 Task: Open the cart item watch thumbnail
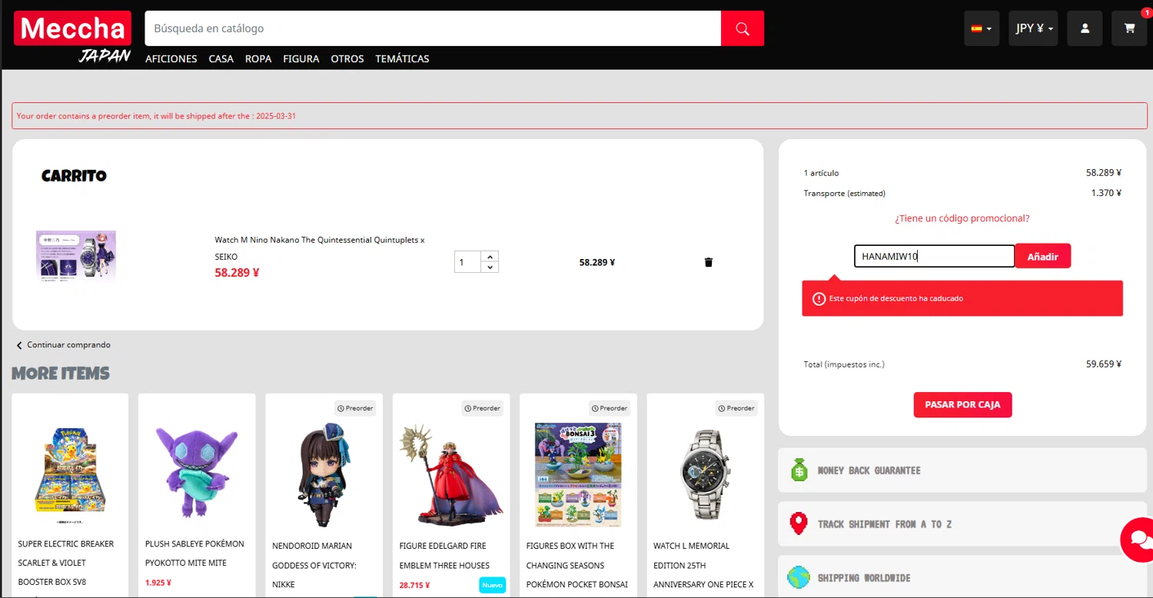coord(76,256)
